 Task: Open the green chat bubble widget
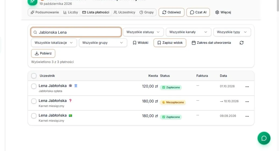(264, 138)
